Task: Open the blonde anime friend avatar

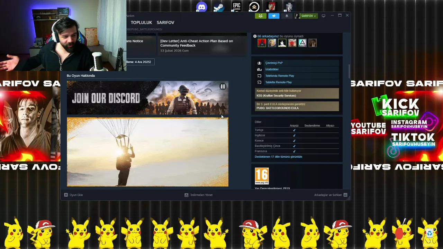Action: (x=272, y=43)
